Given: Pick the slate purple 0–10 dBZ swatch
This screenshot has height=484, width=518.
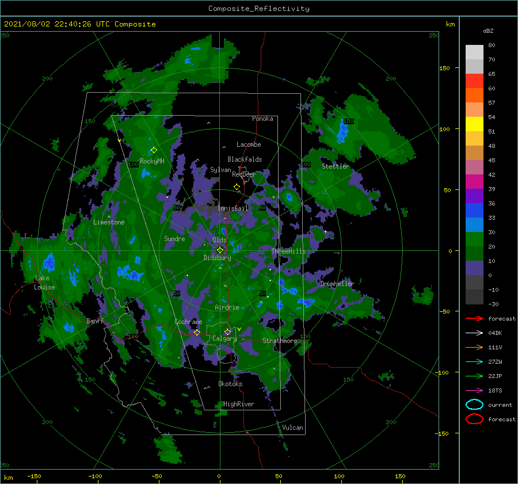Looking at the screenshot, I should coord(474,268).
